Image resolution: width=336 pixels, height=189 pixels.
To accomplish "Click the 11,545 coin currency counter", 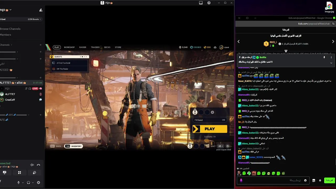I will [x=183, y=47].
